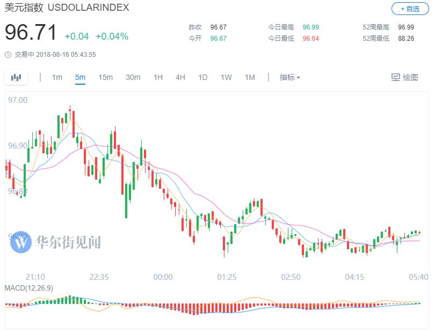Expand the 指标 indicators dropdown
This screenshot has height=334, width=435.
[x=289, y=77]
